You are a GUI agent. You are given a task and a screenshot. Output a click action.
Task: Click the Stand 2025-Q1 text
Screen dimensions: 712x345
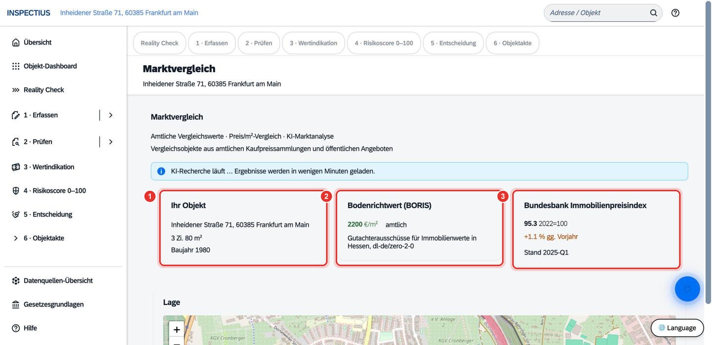click(546, 253)
